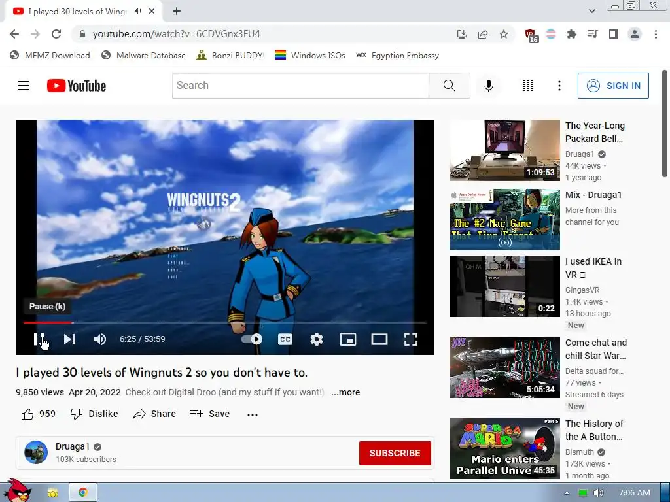Subscribe to Druaga1 channel
Screen dimensions: 670x502
[x=395, y=453]
